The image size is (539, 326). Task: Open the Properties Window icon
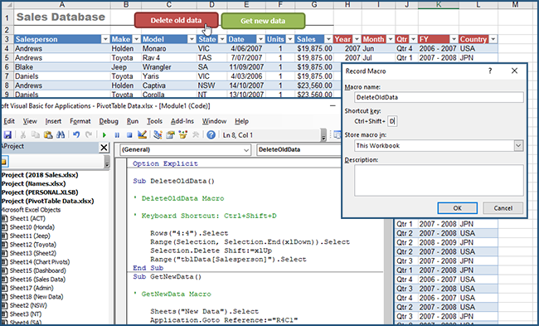170,135
